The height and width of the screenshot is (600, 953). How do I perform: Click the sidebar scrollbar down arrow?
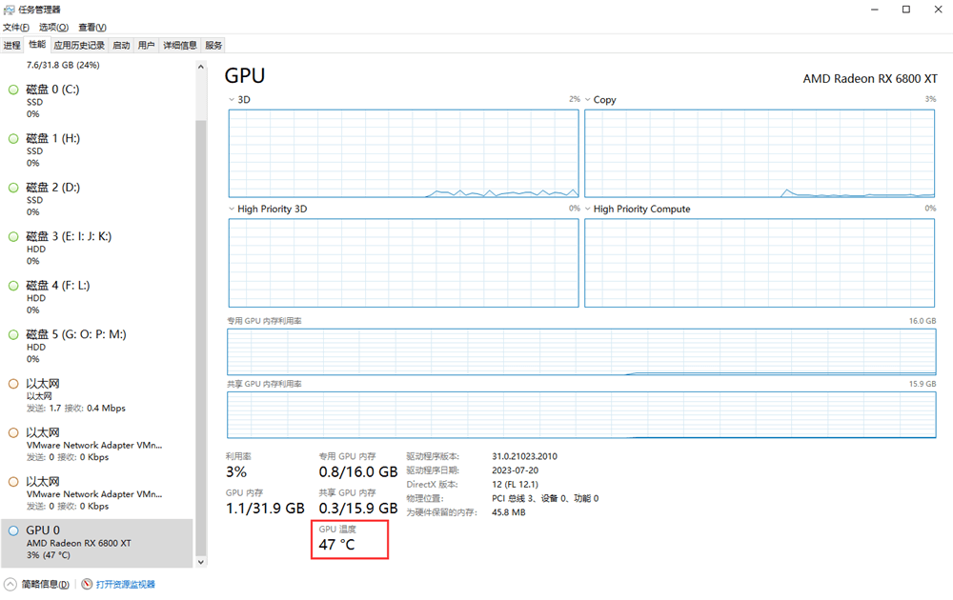200,562
